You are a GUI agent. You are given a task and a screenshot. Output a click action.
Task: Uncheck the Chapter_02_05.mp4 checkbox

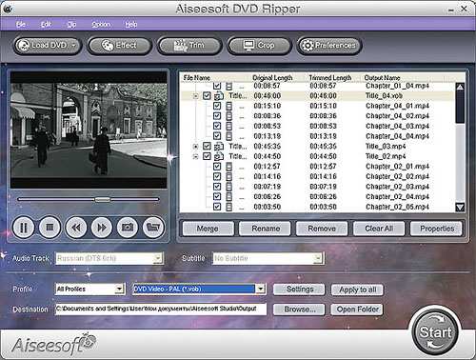click(x=217, y=207)
